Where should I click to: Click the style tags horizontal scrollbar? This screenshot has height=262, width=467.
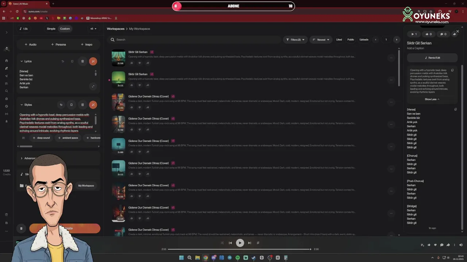(x=26, y=146)
